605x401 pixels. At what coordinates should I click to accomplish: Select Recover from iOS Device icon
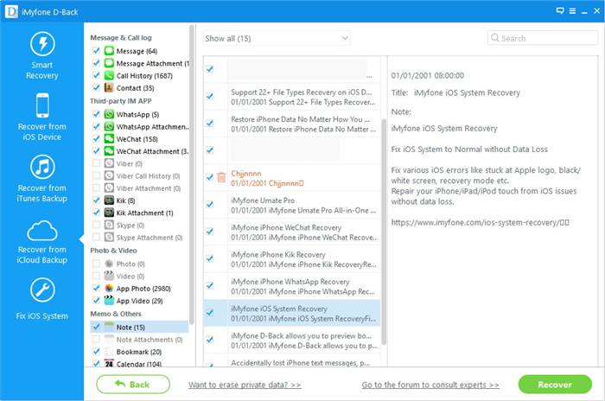point(42,105)
